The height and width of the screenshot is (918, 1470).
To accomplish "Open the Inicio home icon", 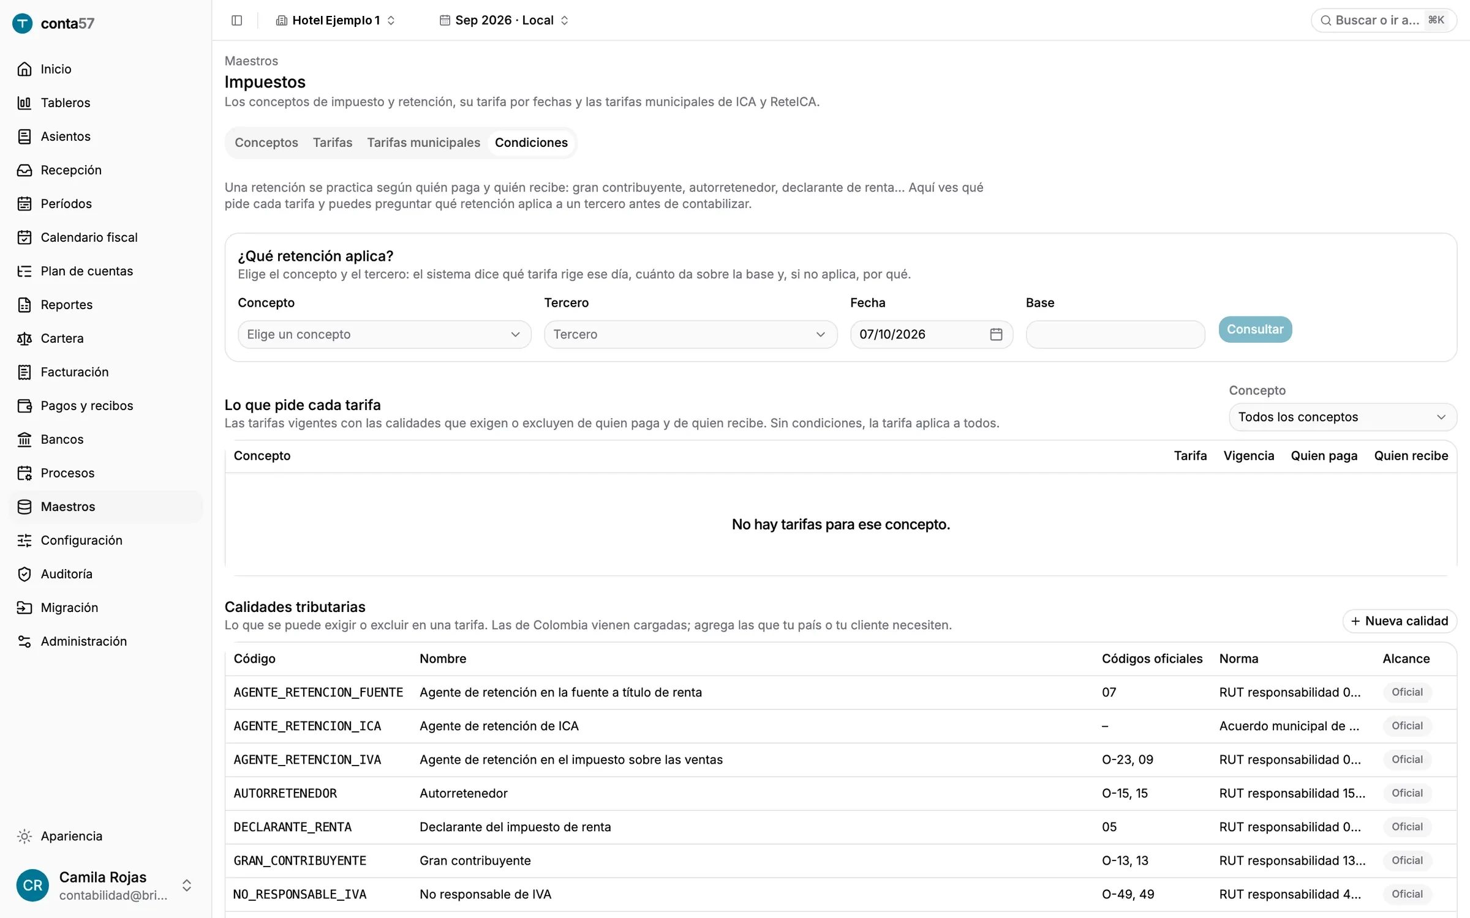I will point(24,69).
